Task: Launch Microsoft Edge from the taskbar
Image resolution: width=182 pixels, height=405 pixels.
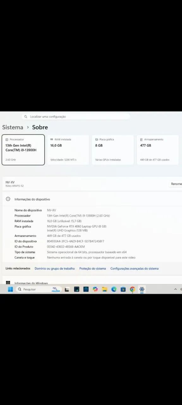Action: point(114,289)
